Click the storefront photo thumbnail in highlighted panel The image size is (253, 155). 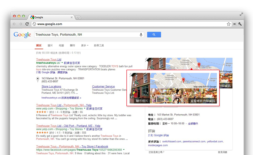pos(140,88)
